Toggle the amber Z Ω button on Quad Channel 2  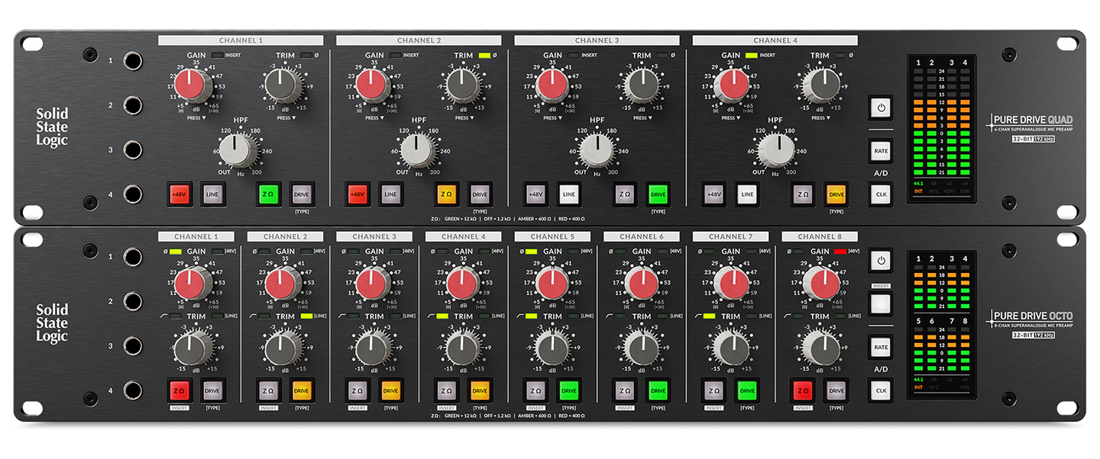447,194
